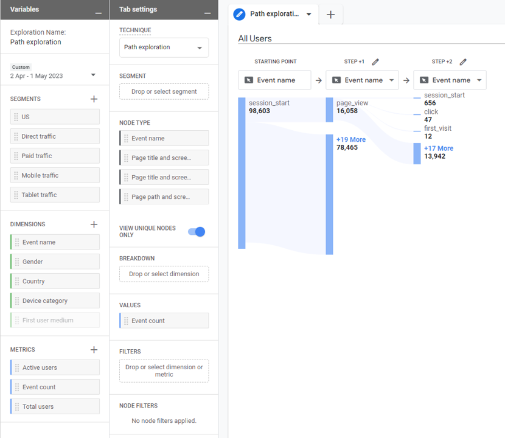The width and height of the screenshot is (505, 438).
Task: Add a new segment with plus icon
Action: [94, 99]
